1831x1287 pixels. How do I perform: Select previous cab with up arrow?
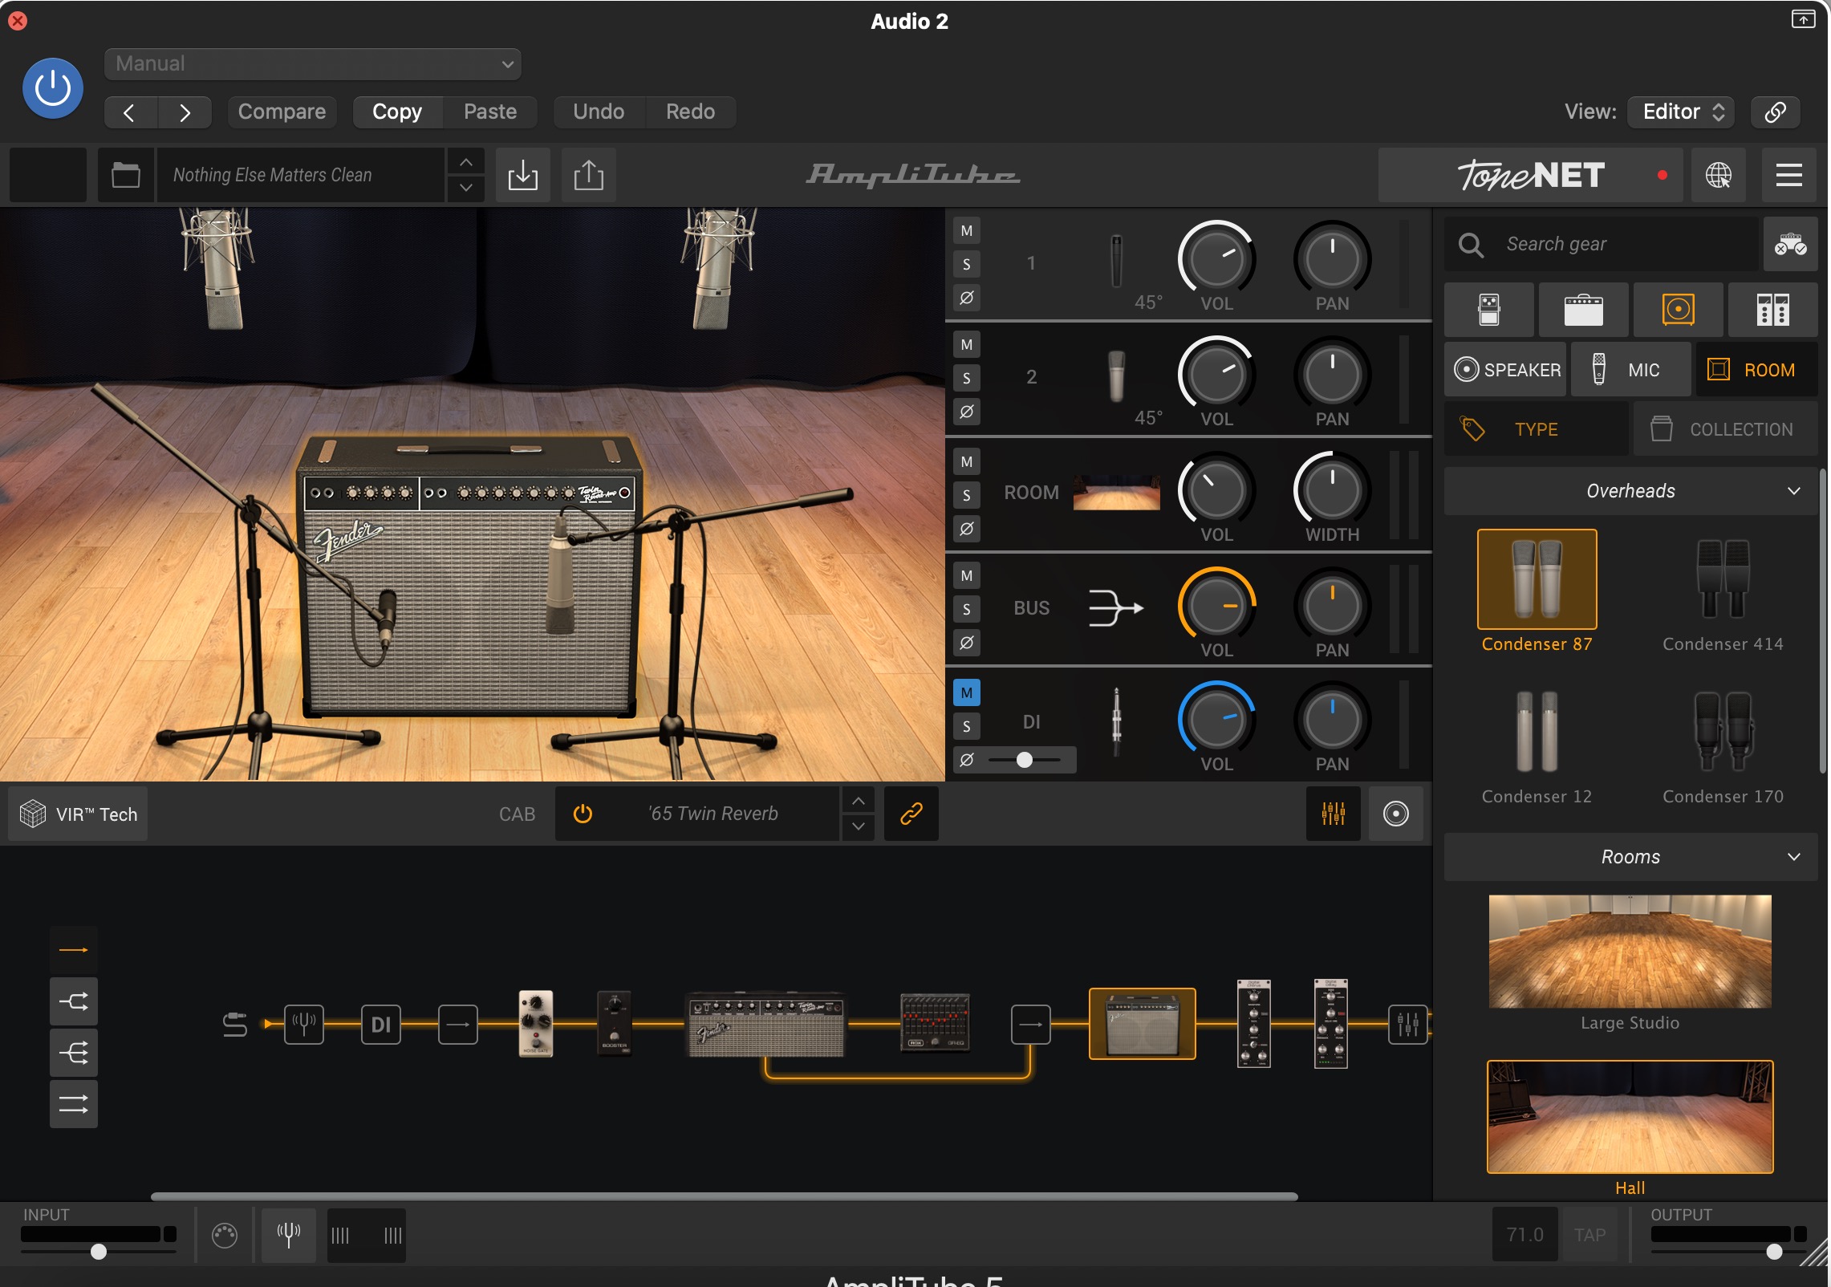[x=859, y=801]
